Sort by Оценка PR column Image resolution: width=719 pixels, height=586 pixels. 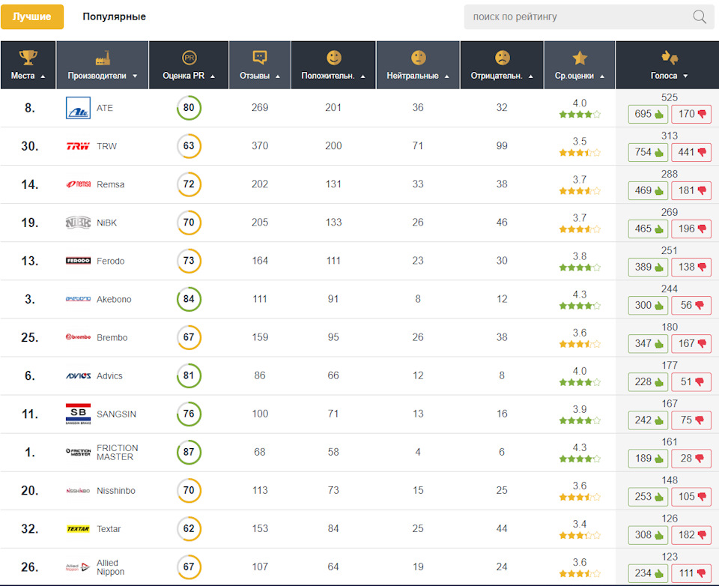189,65
